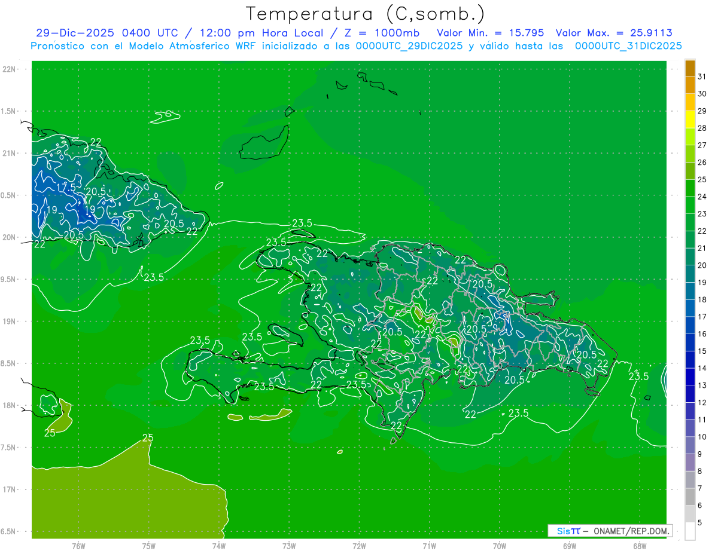Click the dark orange swatch topping the color scale
Screen dimensions: 718x554
coord(690,68)
